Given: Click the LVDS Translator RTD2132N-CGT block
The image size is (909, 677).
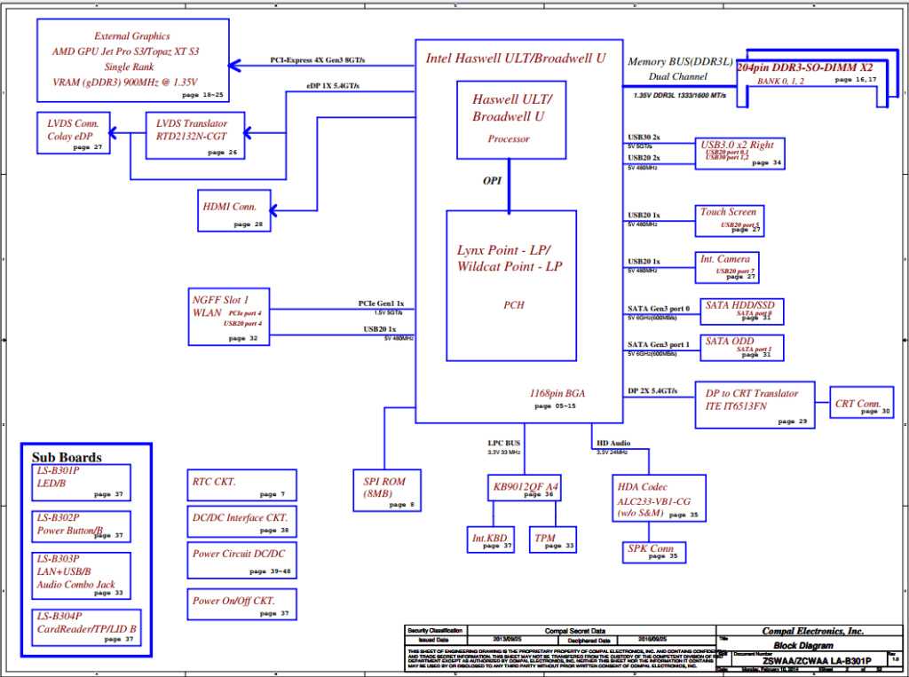Looking at the screenshot, I should pyautogui.click(x=195, y=135).
